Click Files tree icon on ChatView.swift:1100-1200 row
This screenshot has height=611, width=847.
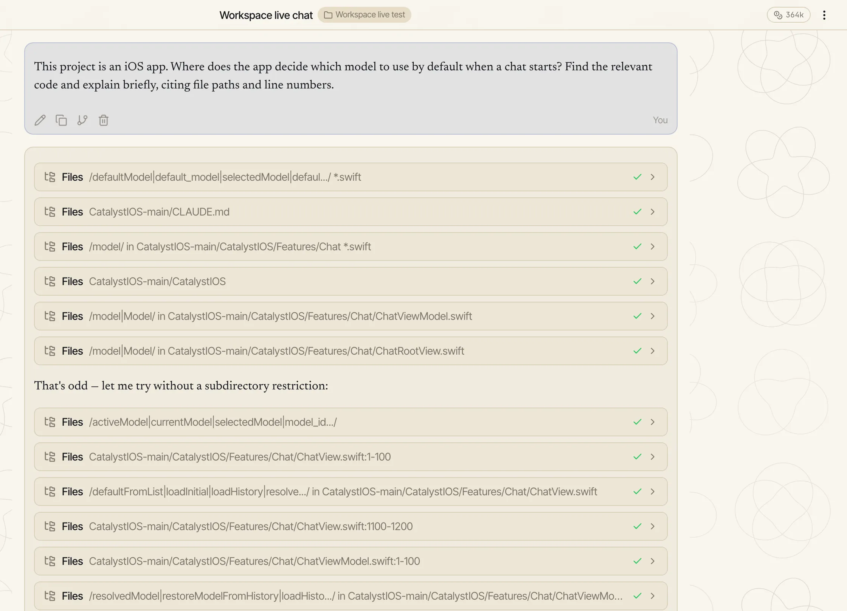[x=50, y=526]
